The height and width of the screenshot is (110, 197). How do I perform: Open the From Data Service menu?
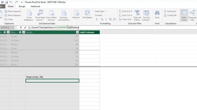coord(40,16)
